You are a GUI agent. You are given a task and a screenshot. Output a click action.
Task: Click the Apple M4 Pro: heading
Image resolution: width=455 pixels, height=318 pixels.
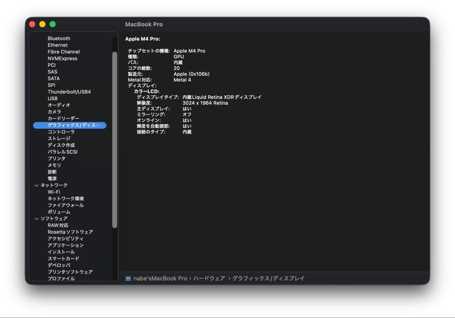coord(142,39)
